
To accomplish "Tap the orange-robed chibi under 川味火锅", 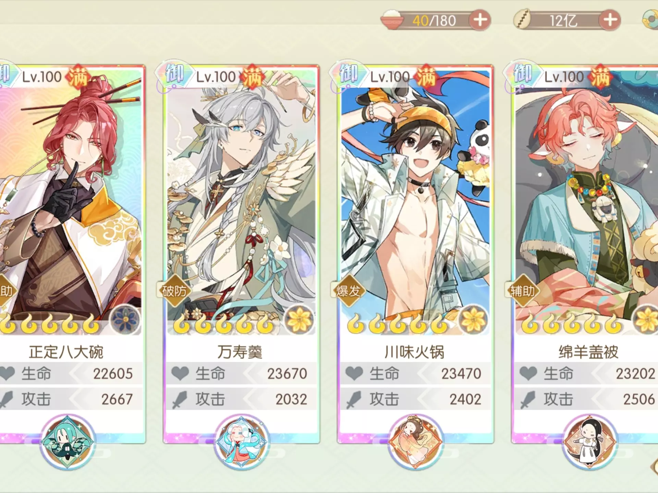I will [416, 442].
